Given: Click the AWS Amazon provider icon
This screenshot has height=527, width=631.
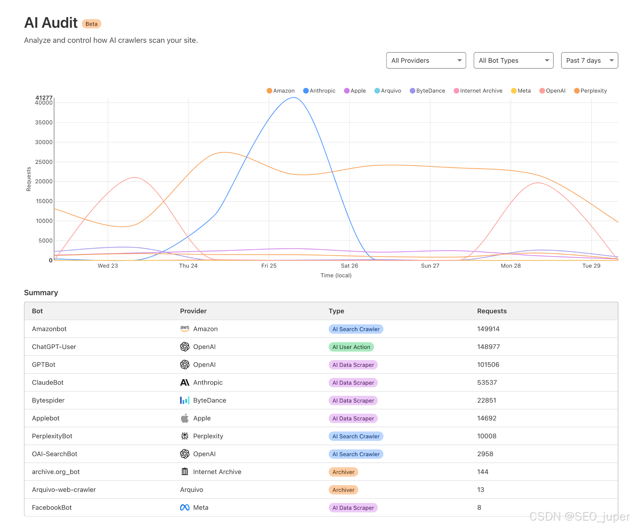Looking at the screenshot, I should 185,329.
